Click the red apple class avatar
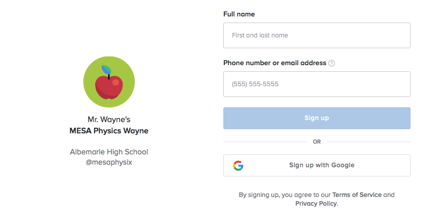427x217 pixels. coord(109,82)
